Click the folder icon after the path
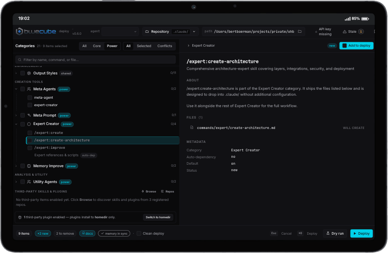388x253 pixels. [300, 31]
